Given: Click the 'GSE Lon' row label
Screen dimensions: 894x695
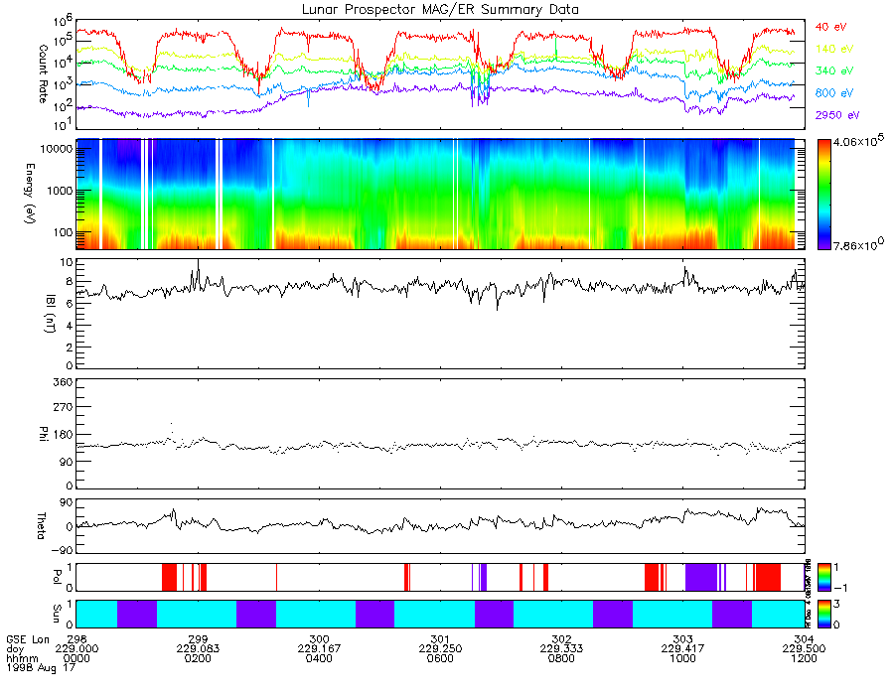Looking at the screenshot, I should click(x=28, y=639).
